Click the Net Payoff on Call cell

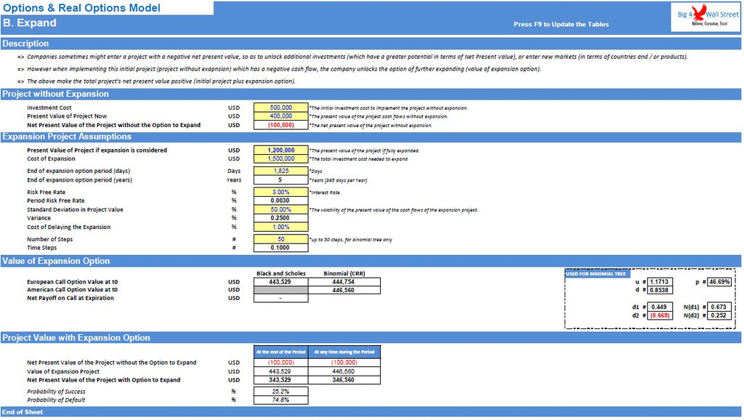[281, 299]
